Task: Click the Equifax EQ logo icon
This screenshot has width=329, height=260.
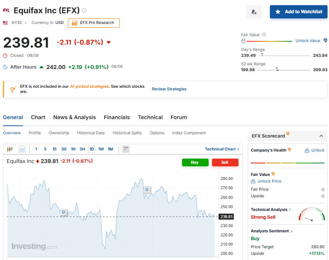Action: coord(6,10)
